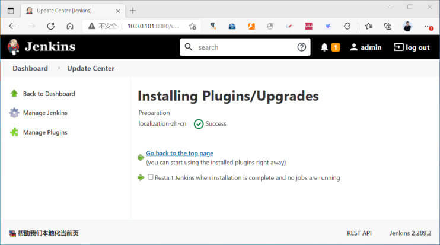
Task: Open the browser profile avatar
Action: (407, 26)
